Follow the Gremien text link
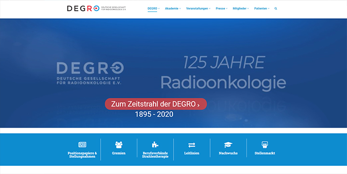 [119, 153]
